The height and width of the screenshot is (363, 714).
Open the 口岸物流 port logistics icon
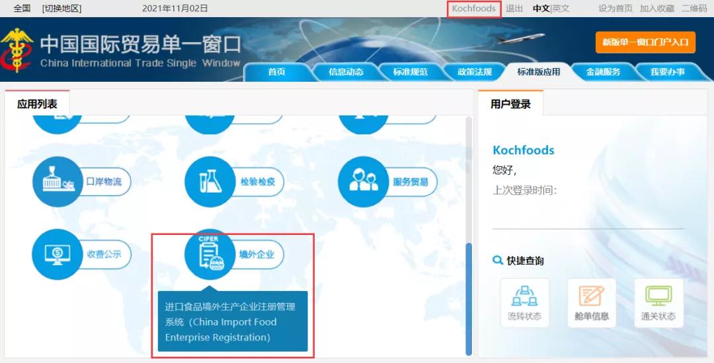click(58, 181)
